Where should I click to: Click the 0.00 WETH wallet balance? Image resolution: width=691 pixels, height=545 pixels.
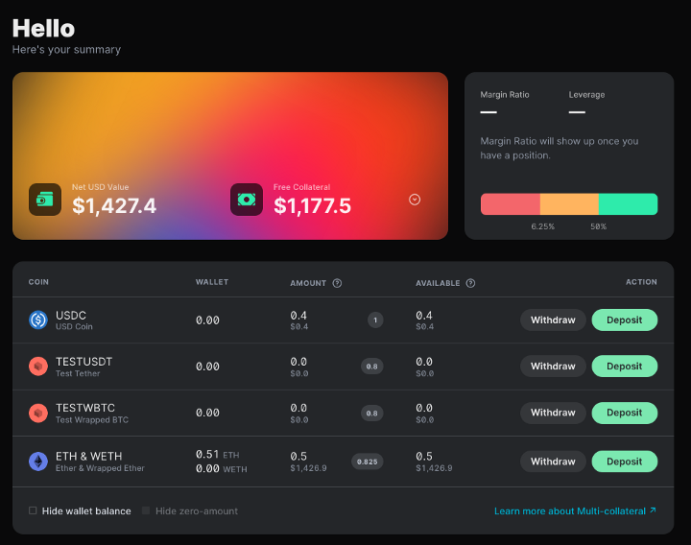222,469
